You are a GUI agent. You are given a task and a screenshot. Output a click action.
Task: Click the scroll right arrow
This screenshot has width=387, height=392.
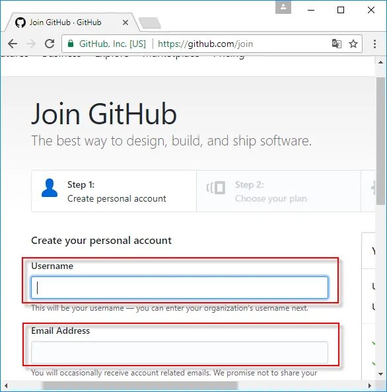pos(370,385)
